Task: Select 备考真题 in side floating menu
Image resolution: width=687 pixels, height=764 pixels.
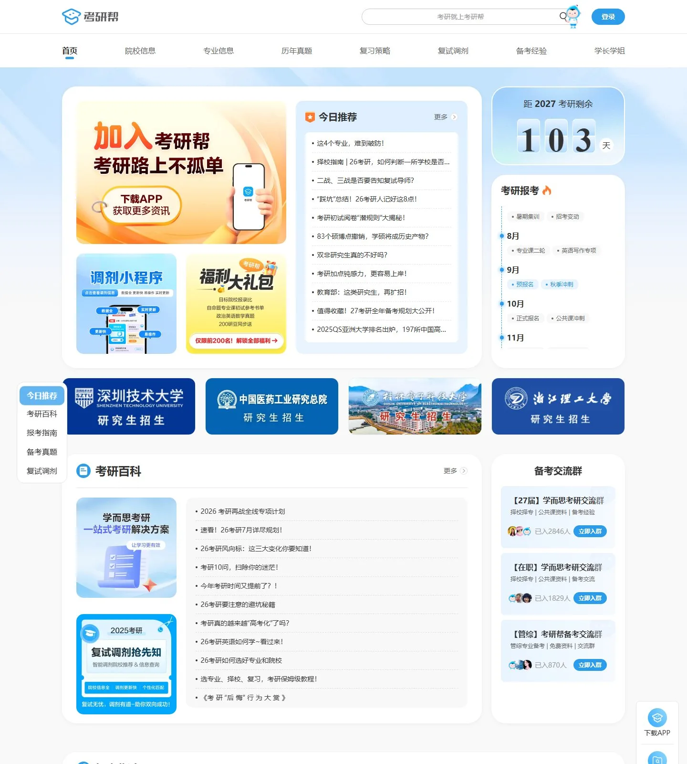Action: click(x=42, y=452)
